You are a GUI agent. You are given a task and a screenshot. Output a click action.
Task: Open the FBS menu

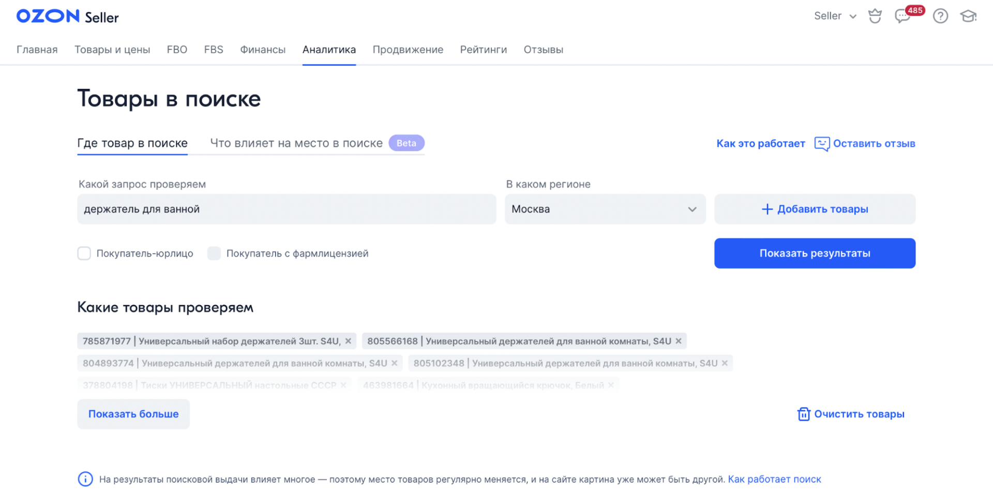point(214,50)
